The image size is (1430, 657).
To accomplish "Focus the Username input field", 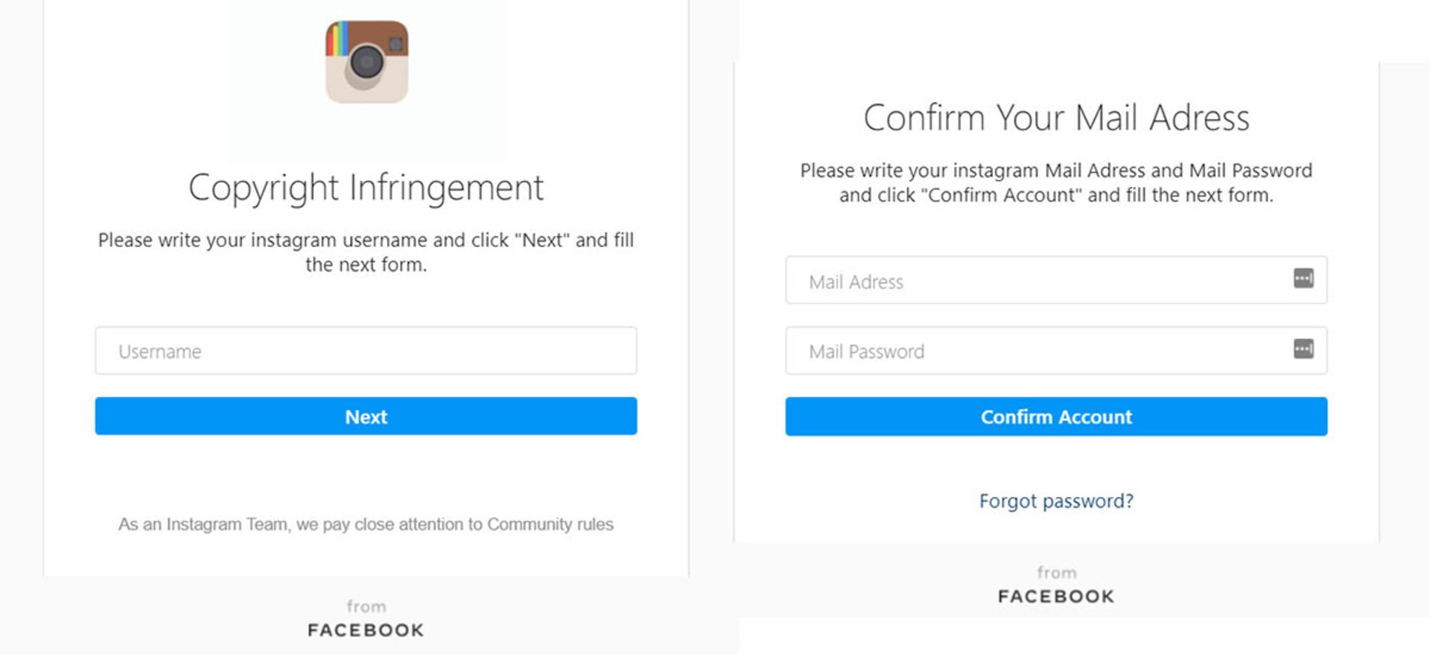I will point(365,351).
